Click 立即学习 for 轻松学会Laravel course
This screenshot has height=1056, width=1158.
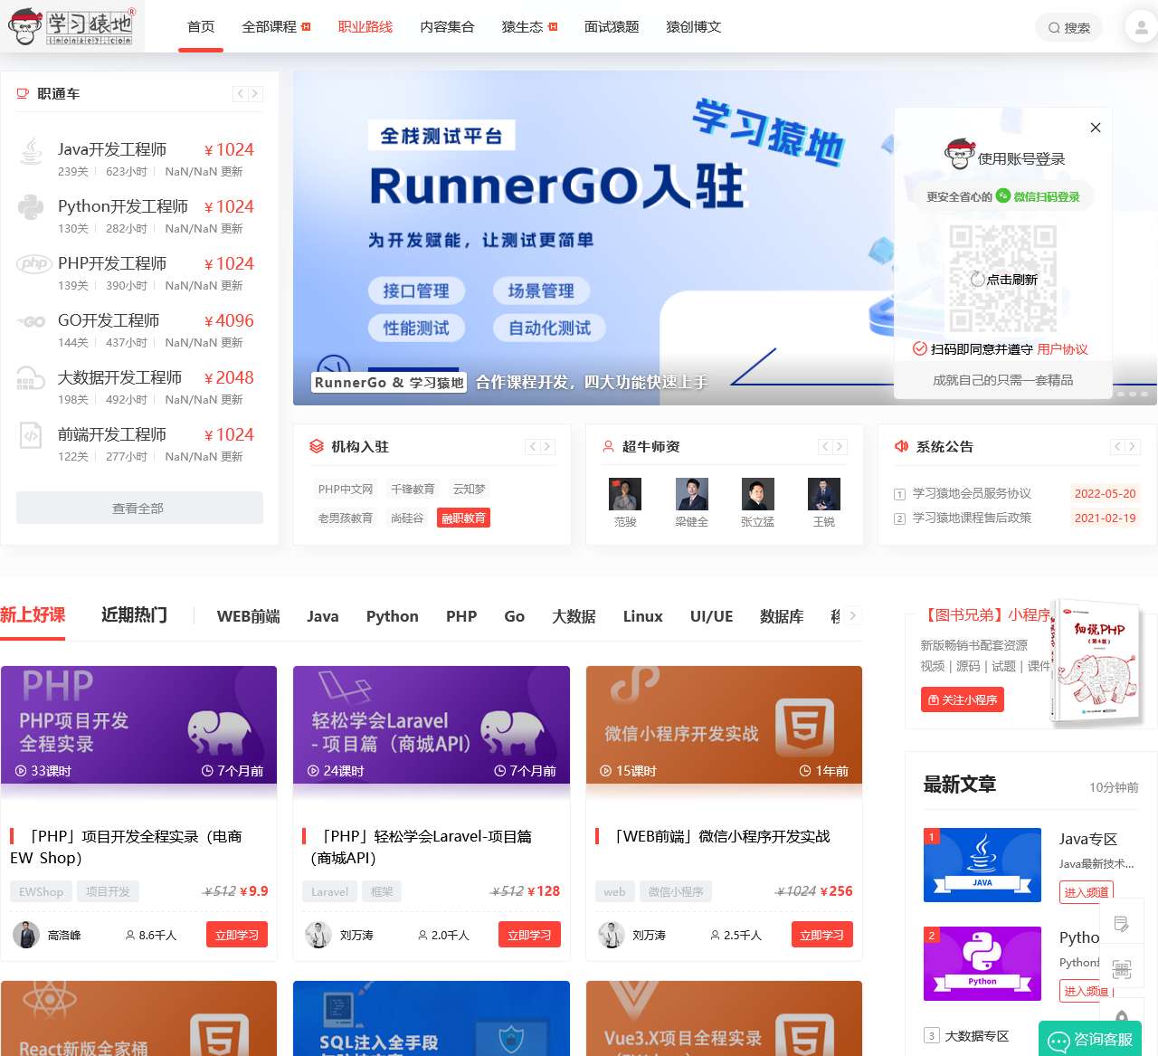pos(529,935)
